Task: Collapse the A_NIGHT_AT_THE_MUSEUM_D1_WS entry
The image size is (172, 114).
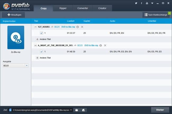Action: 35,45
